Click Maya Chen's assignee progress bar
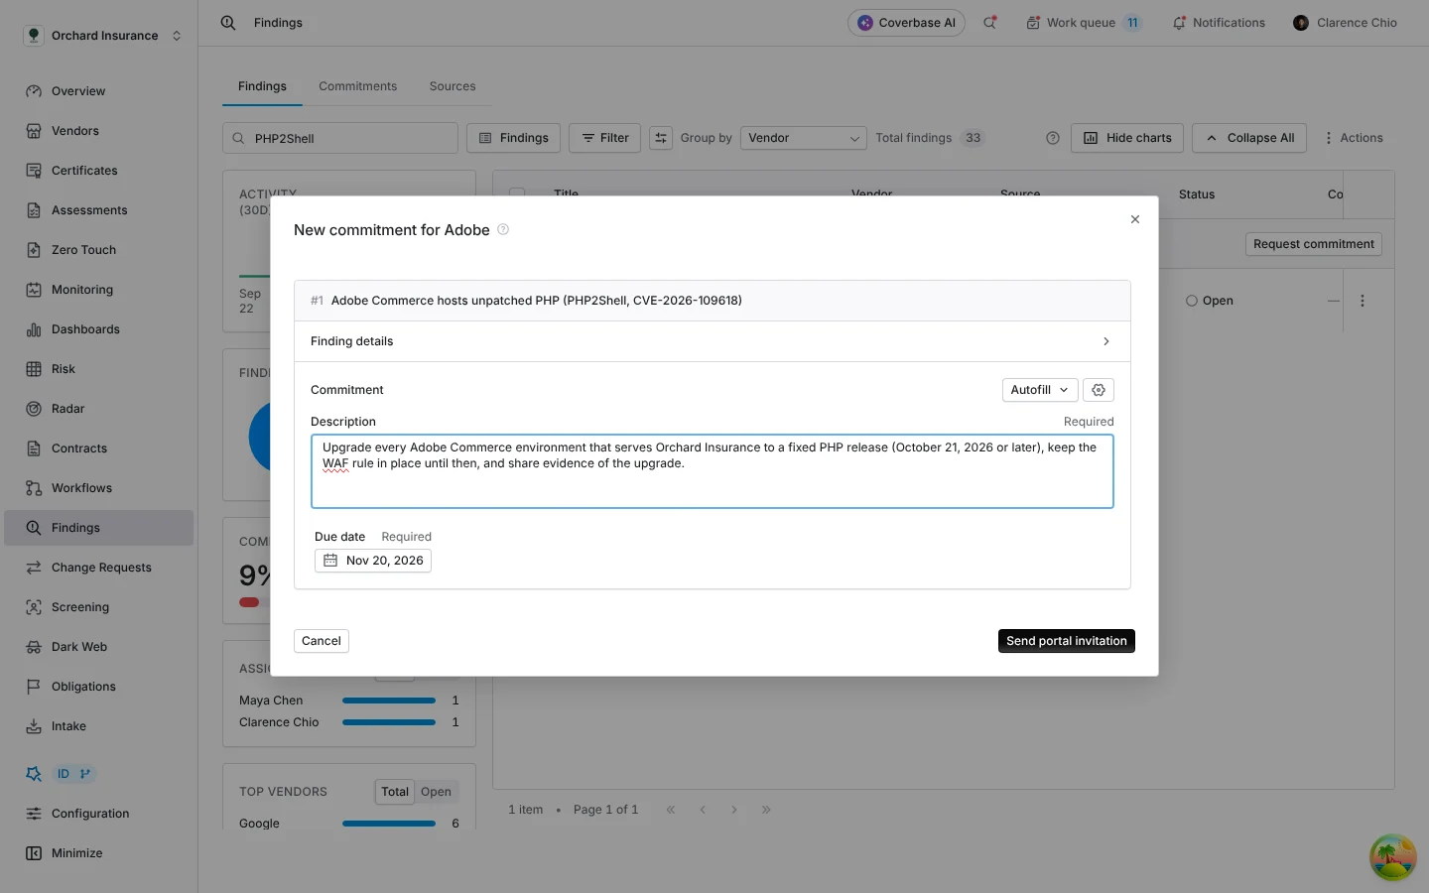The image size is (1429, 893). 389,701
